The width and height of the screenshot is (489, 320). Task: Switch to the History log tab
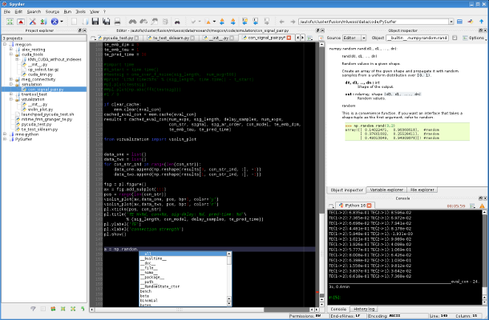click(x=364, y=309)
